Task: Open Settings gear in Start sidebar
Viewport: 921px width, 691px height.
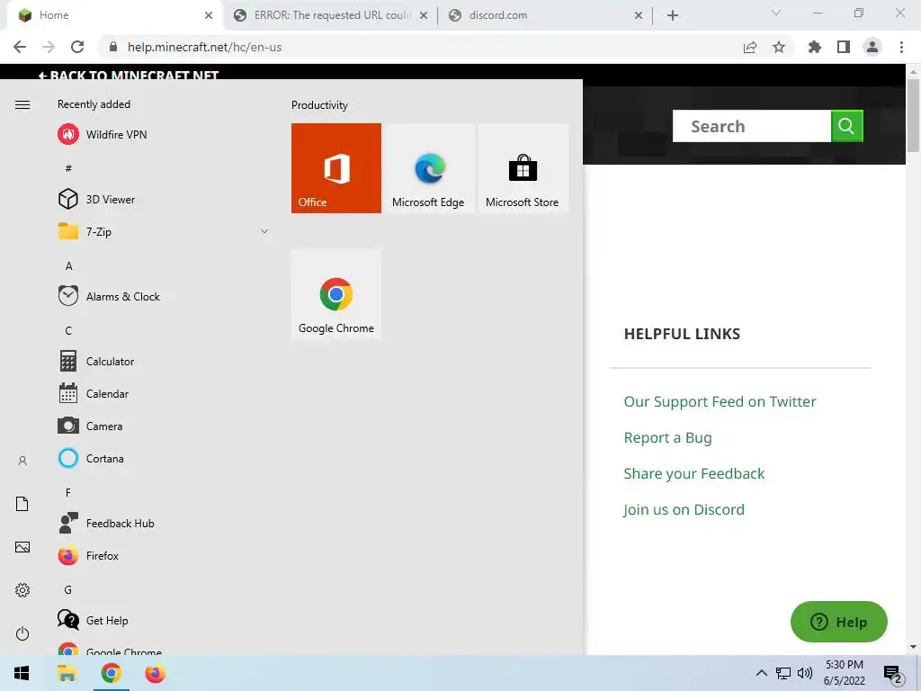Action: [x=22, y=590]
